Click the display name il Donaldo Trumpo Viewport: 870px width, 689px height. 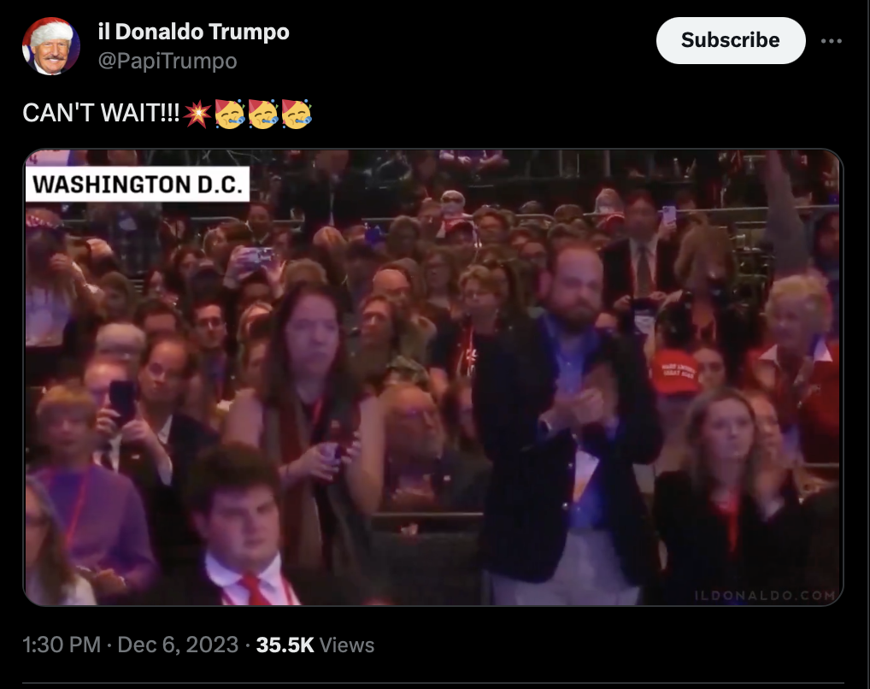tap(194, 32)
